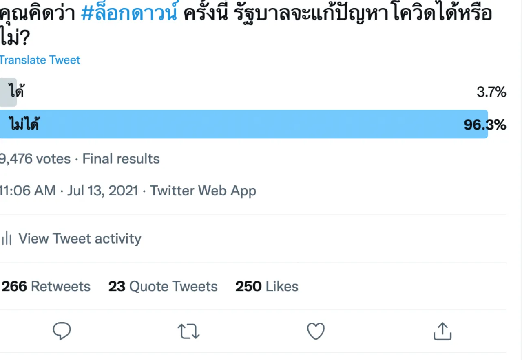Open the share tweet icon
Image resolution: width=522 pixels, height=360 pixels.
click(x=442, y=331)
